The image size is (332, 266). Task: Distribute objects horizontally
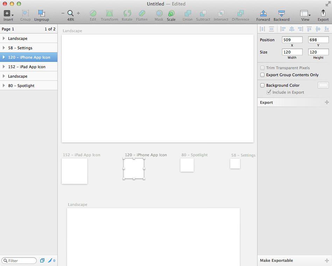coord(262,29)
